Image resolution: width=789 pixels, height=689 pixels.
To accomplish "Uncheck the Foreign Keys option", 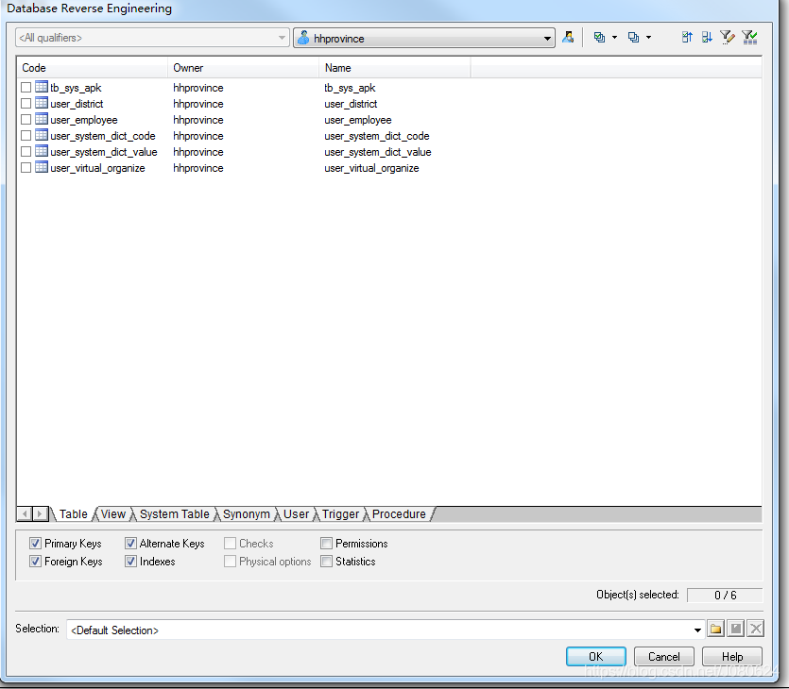I will (35, 562).
